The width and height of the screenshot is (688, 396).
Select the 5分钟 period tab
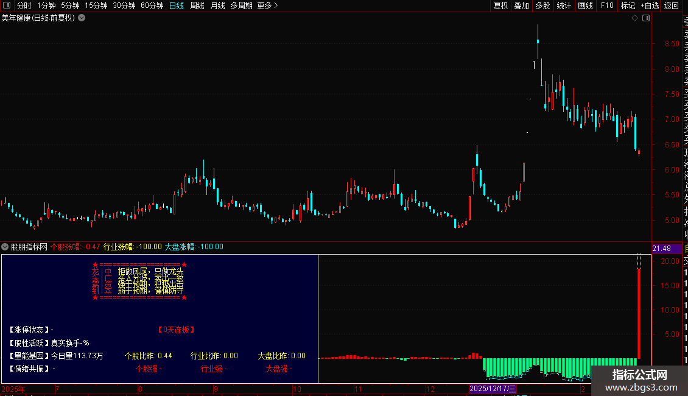70,5
